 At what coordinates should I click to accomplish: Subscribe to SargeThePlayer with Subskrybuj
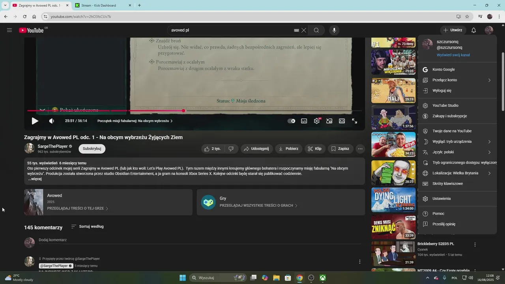click(92, 149)
